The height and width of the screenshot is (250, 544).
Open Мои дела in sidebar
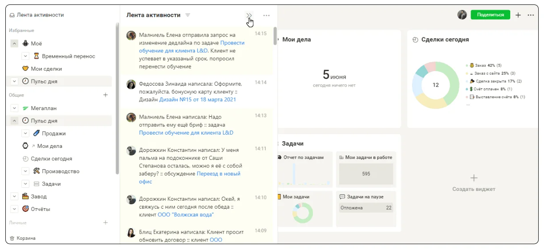click(x=50, y=146)
